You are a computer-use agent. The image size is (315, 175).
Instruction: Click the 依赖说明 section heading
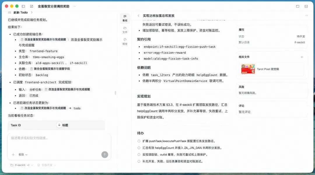143,68
